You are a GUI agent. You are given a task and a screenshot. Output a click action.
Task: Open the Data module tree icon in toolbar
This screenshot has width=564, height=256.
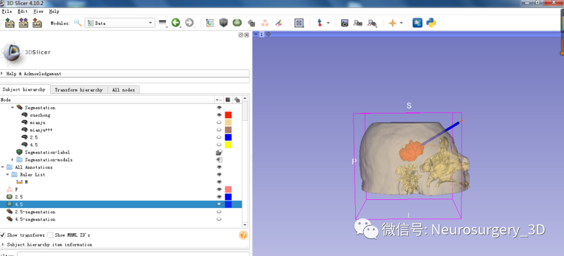(x=210, y=23)
